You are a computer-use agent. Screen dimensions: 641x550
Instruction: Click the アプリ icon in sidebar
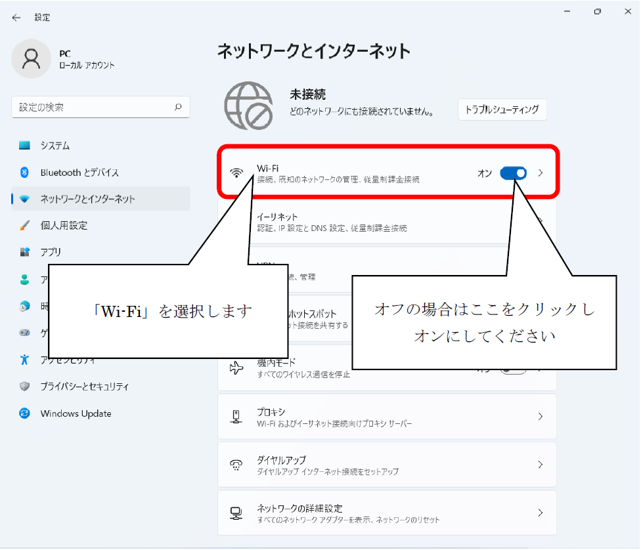tap(25, 252)
